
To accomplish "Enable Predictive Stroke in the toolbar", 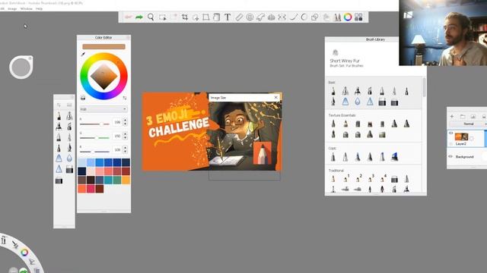I will coord(304,17).
